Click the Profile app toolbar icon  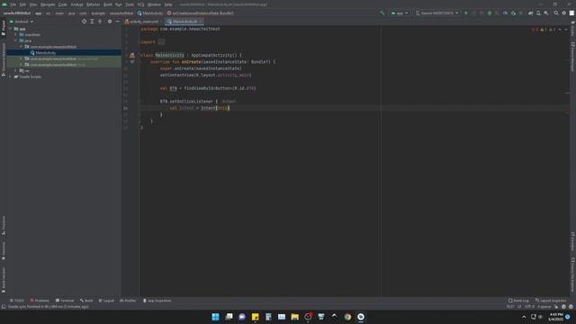pyautogui.click(x=505, y=13)
